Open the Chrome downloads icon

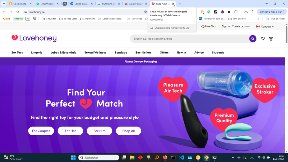click(246, 12)
